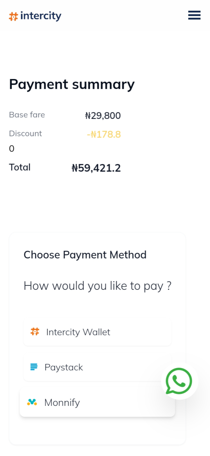This screenshot has height=456, width=210.
Task: Click the Choose Payment Method heading
Action: coord(85,255)
